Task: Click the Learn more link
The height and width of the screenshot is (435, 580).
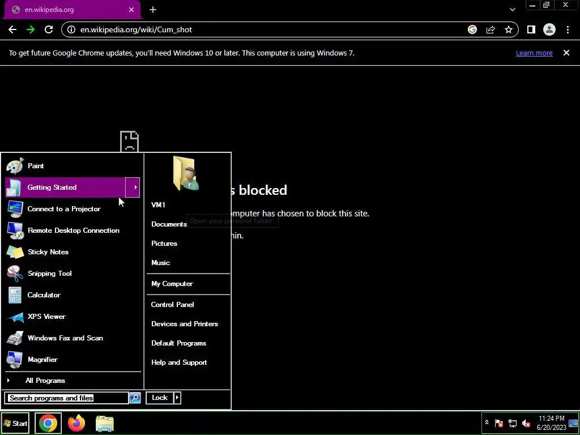Action: [x=534, y=53]
